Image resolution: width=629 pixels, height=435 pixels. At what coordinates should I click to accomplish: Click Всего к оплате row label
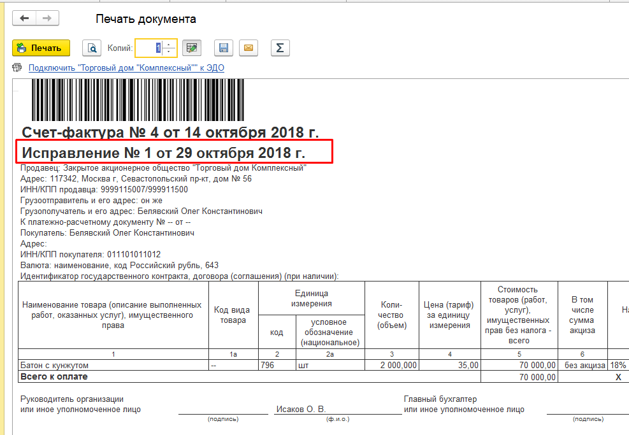[54, 376]
